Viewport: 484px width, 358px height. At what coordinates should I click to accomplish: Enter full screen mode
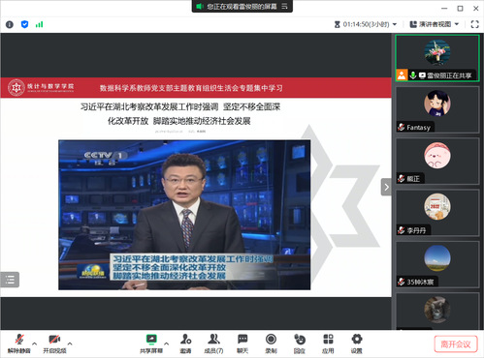[474, 24]
